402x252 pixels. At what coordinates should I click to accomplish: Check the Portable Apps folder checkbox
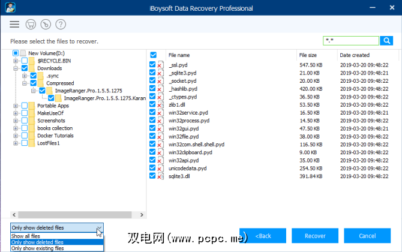pos(25,106)
